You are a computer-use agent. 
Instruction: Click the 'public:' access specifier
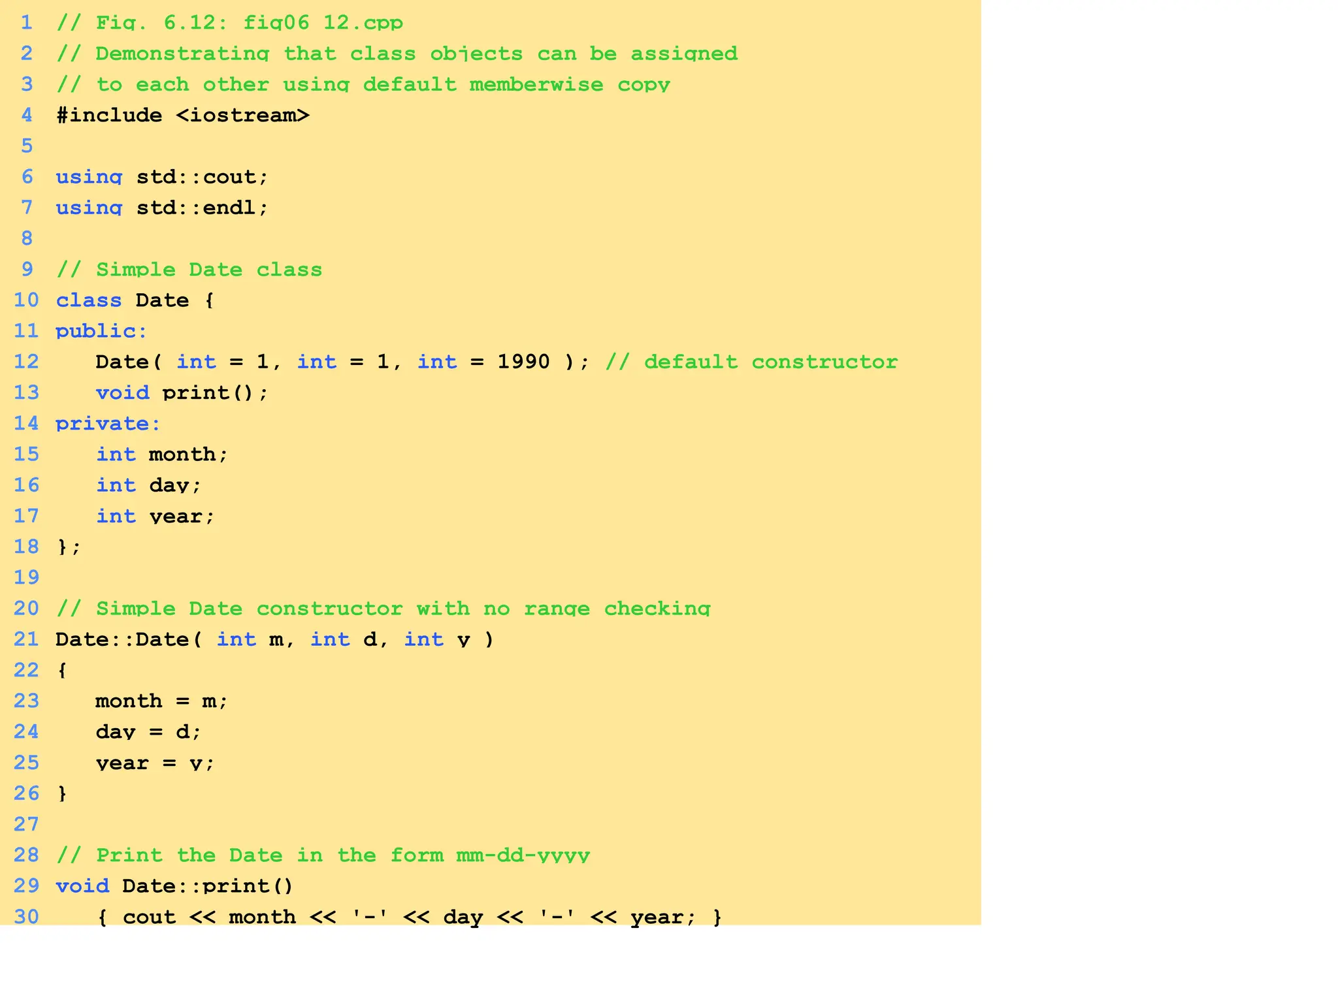coord(101,331)
